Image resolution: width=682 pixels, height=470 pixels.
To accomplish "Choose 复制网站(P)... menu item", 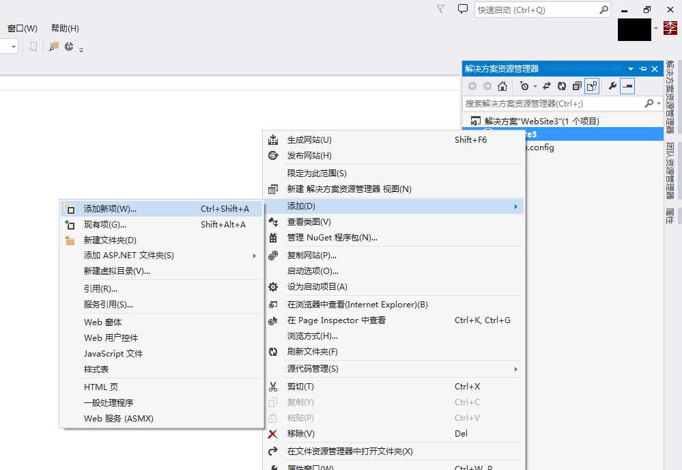I will pos(394,255).
